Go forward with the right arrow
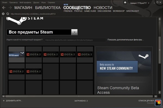The height and width of the screenshot is (108, 163). pos(10,8)
